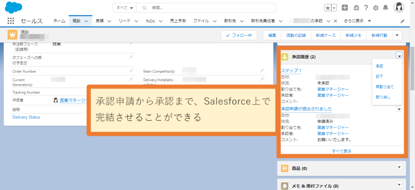Open the 取引先責任者 tab

pyautogui.click(x=263, y=21)
